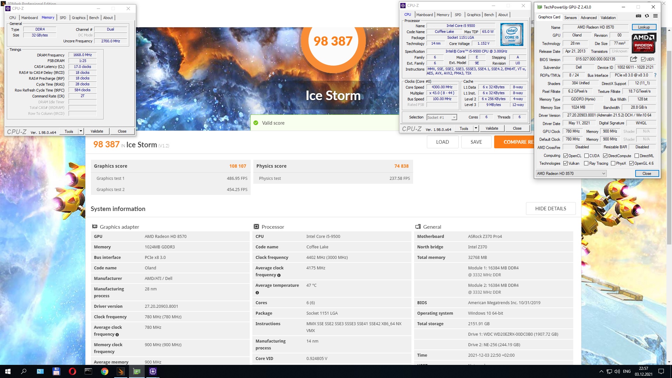Switch to the Sensors tab in GPU-Z
Screen dimensions: 672x378
click(x=570, y=18)
